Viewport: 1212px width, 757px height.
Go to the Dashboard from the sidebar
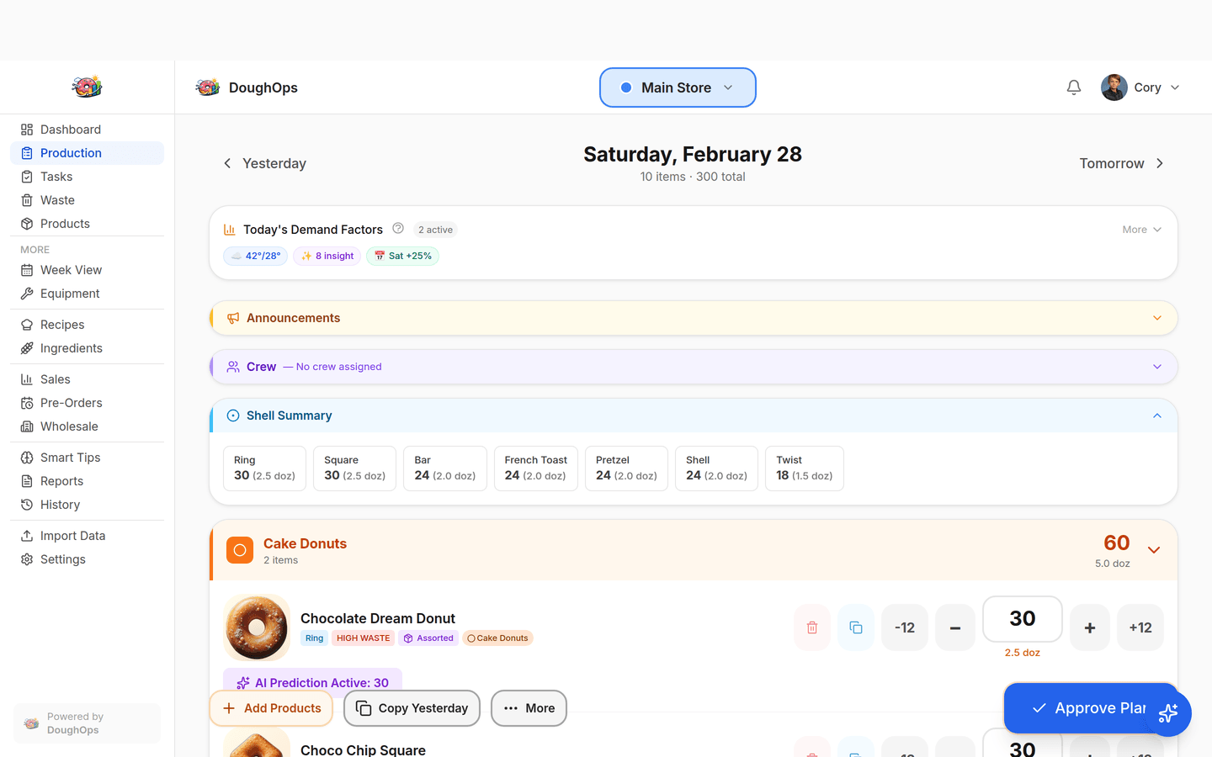[71, 129]
